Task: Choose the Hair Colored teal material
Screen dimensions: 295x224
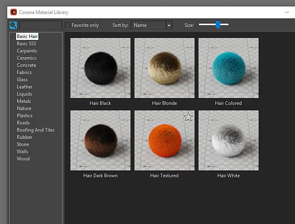Action: [x=229, y=68]
